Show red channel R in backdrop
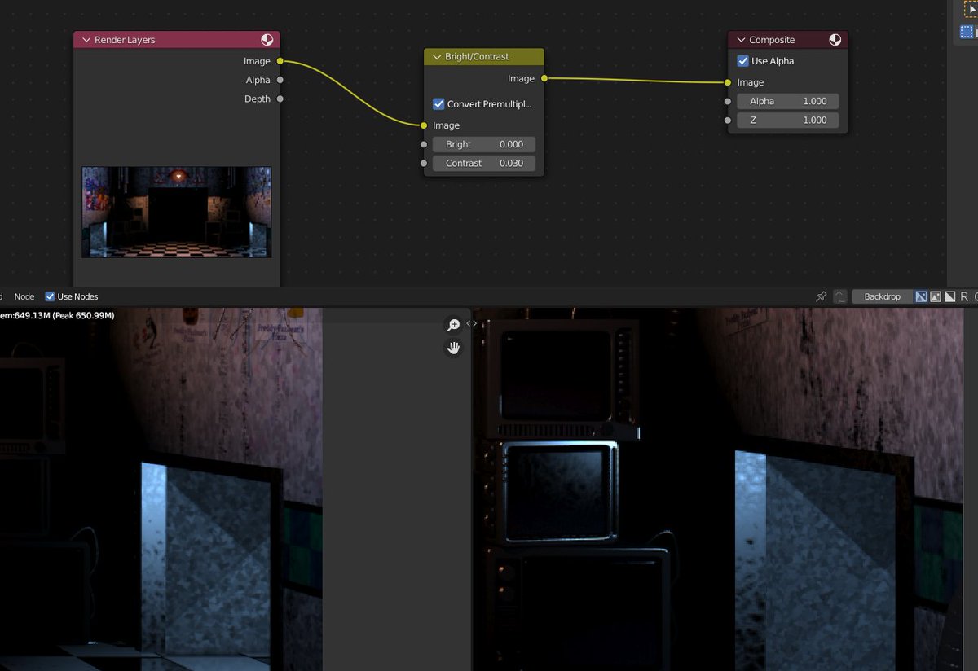This screenshot has height=671, width=978. [x=965, y=296]
